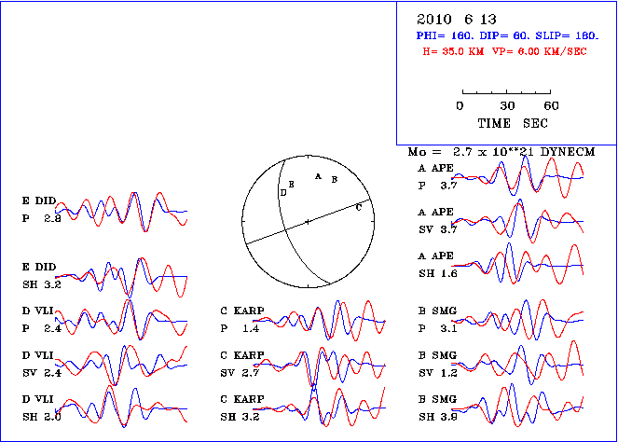
Task: Click the SH 3.2 label under E DID
Action: coord(42,284)
